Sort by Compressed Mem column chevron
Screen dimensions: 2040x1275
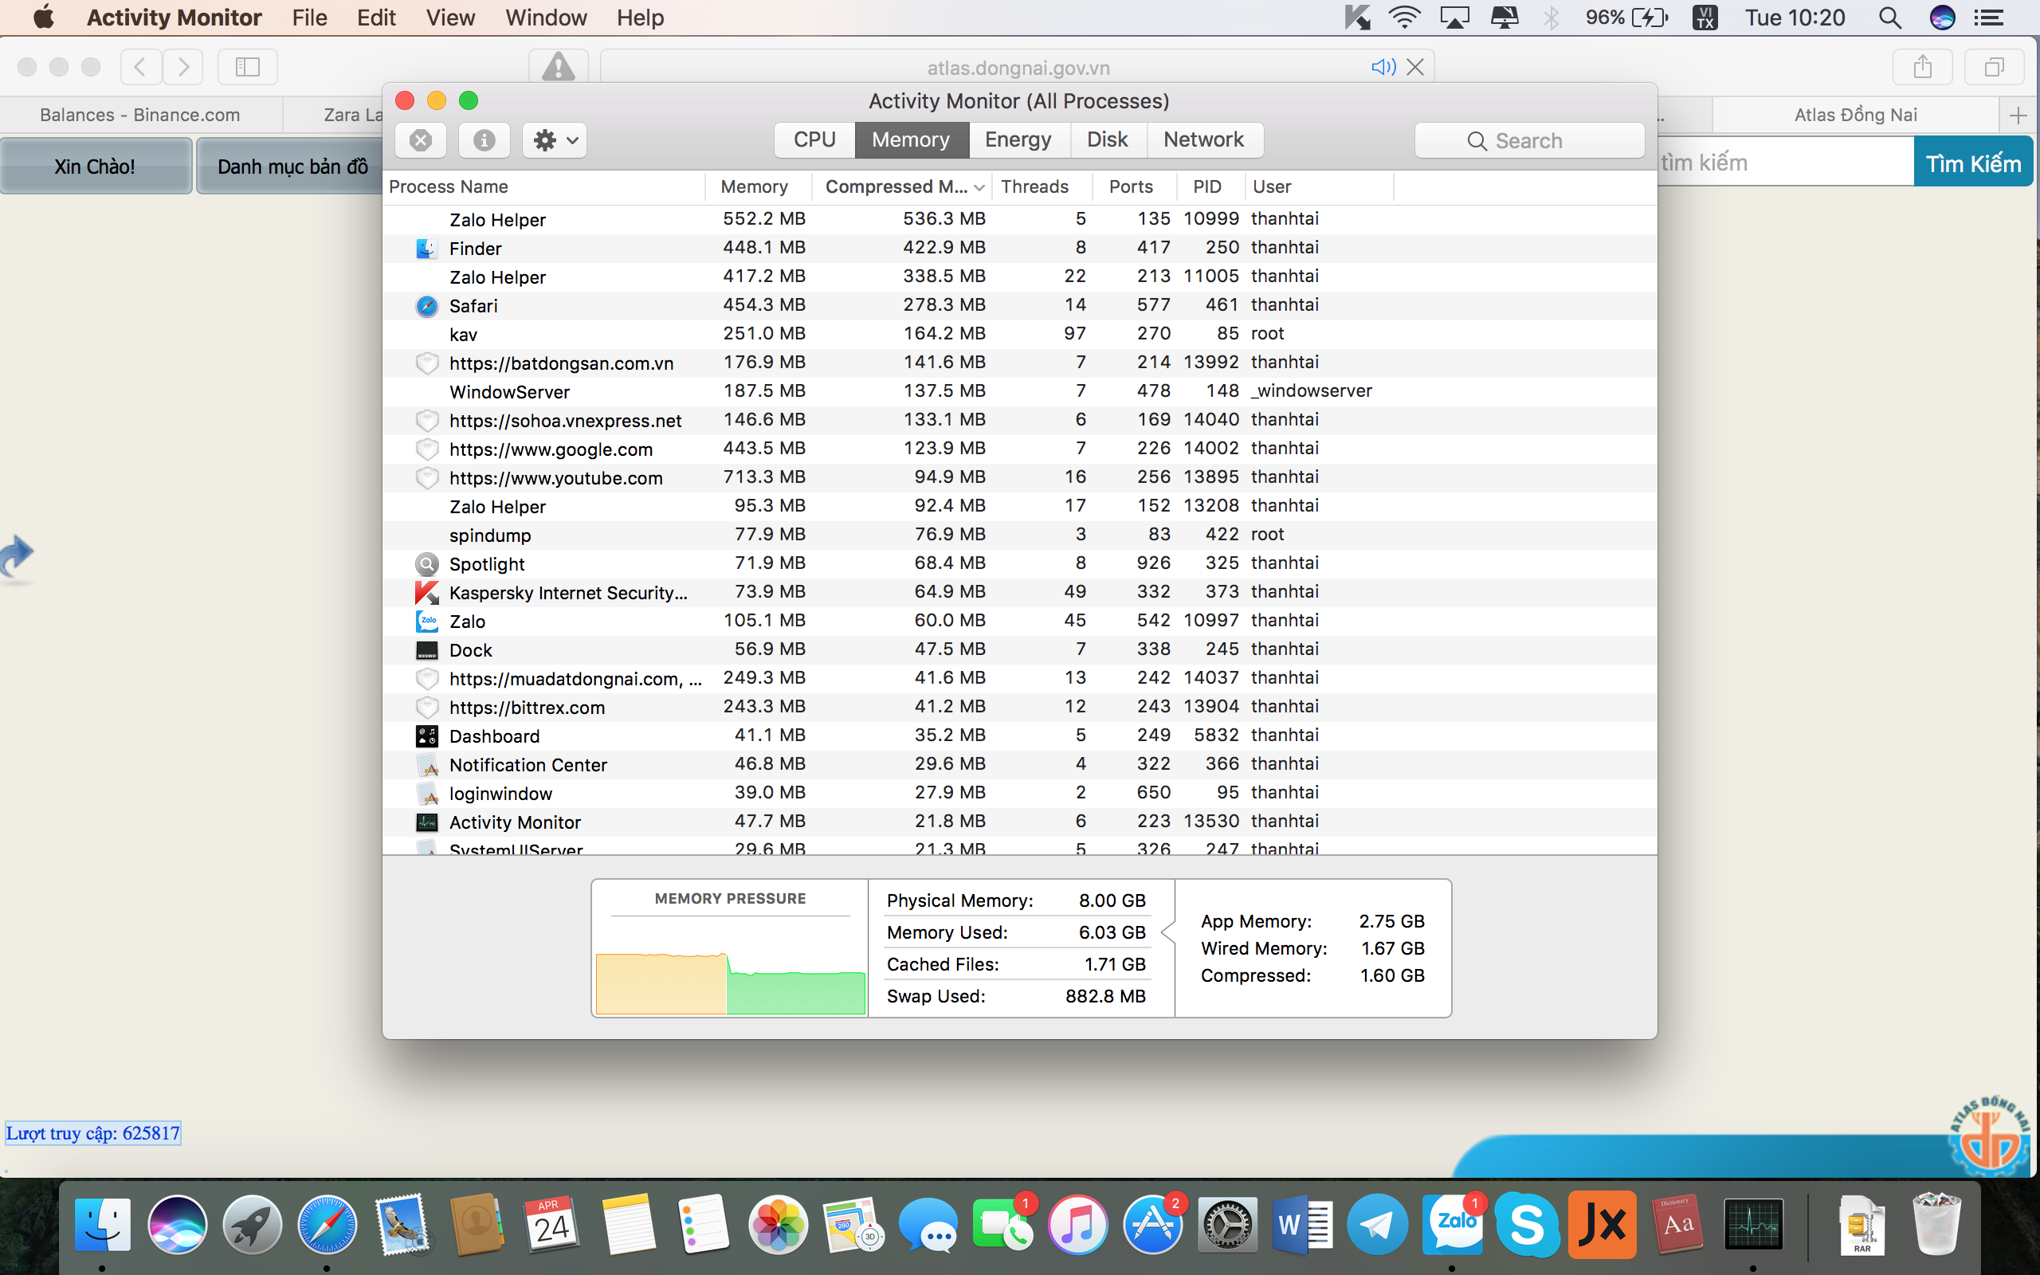click(979, 187)
